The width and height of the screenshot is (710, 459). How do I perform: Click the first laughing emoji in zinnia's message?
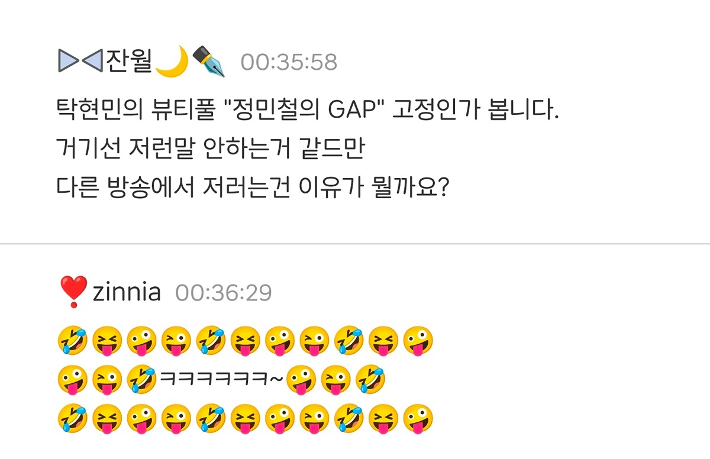pyautogui.click(x=73, y=341)
